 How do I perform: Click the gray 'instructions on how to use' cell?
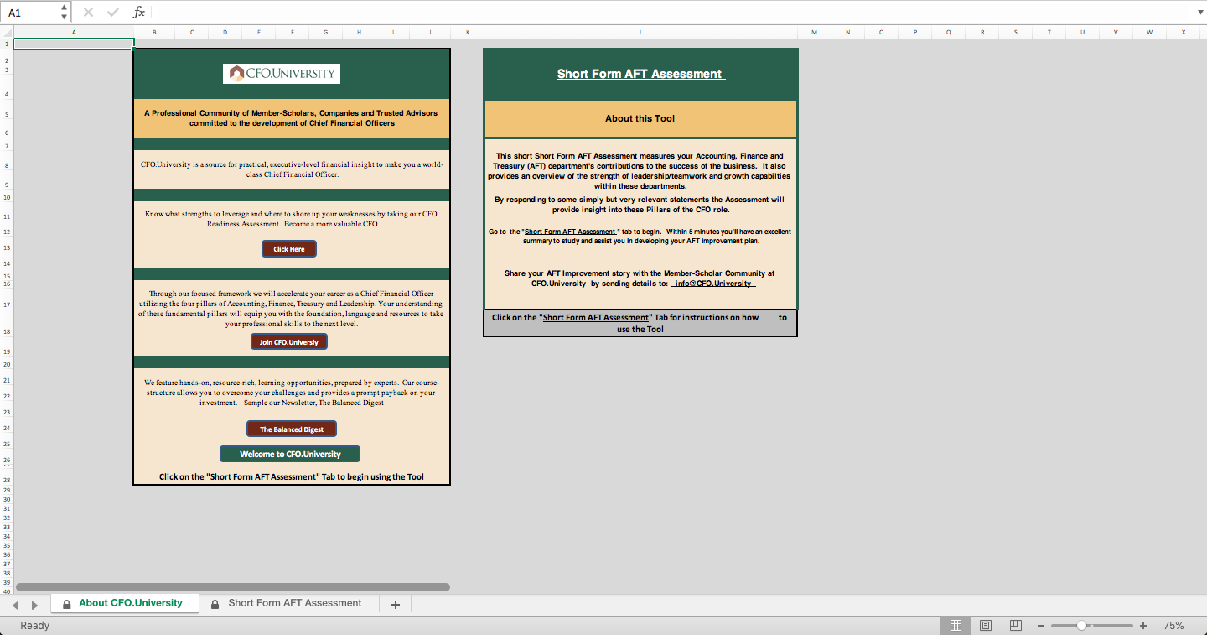click(640, 323)
